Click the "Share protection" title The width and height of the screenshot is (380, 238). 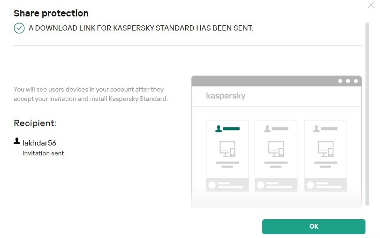click(x=51, y=13)
